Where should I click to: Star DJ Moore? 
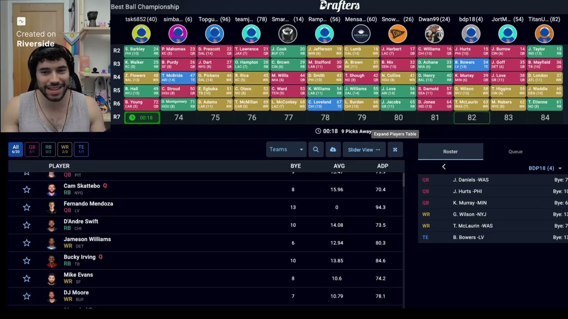pos(27,296)
